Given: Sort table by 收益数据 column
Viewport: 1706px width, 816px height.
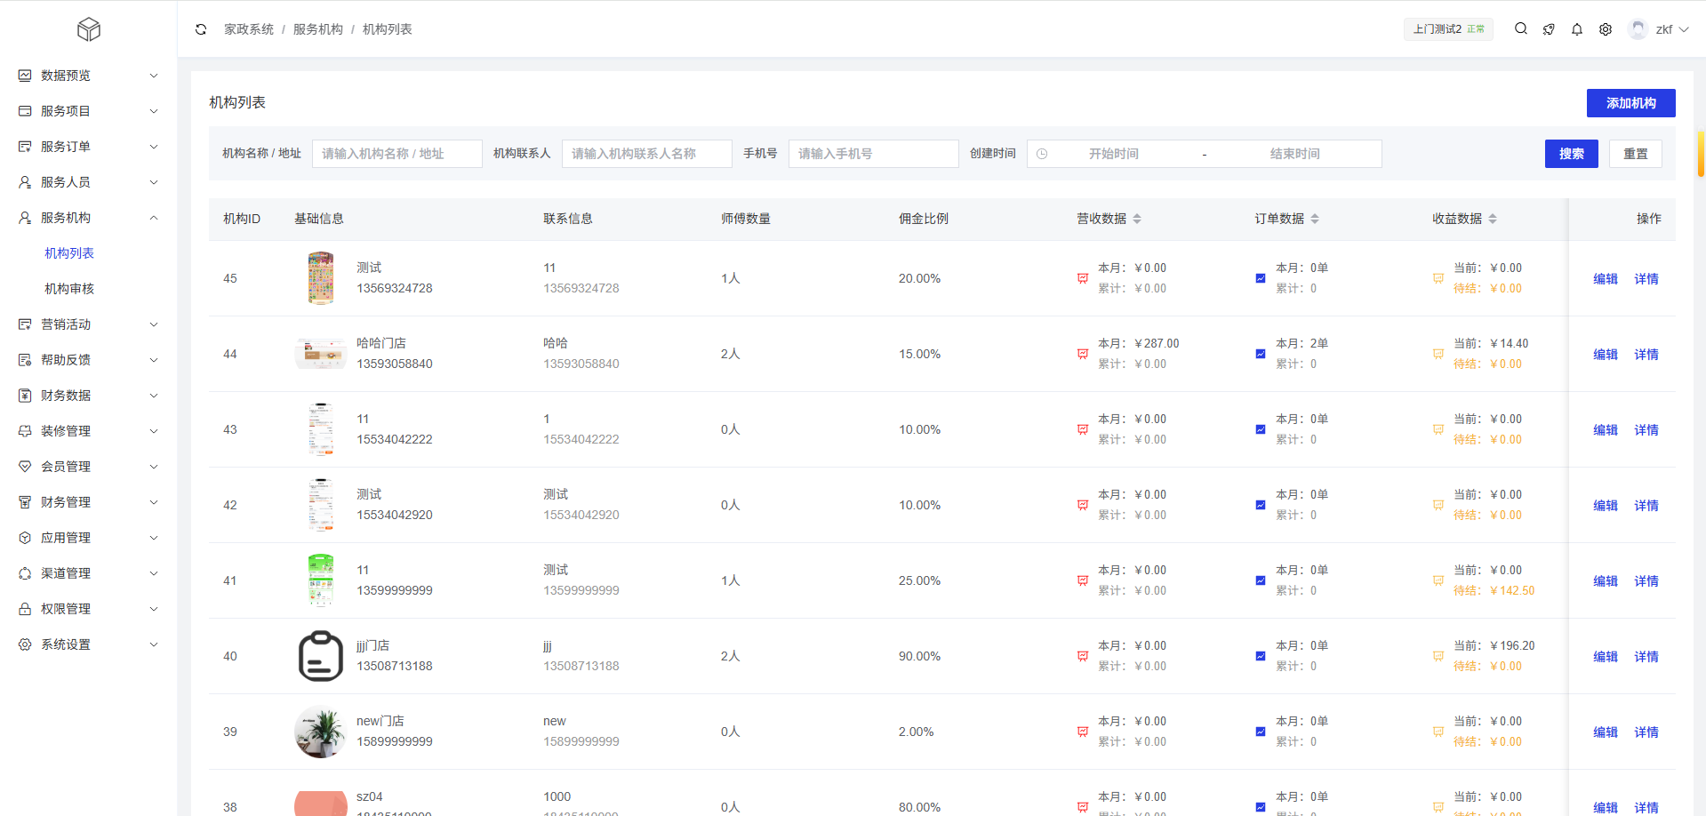Looking at the screenshot, I should point(1493,219).
